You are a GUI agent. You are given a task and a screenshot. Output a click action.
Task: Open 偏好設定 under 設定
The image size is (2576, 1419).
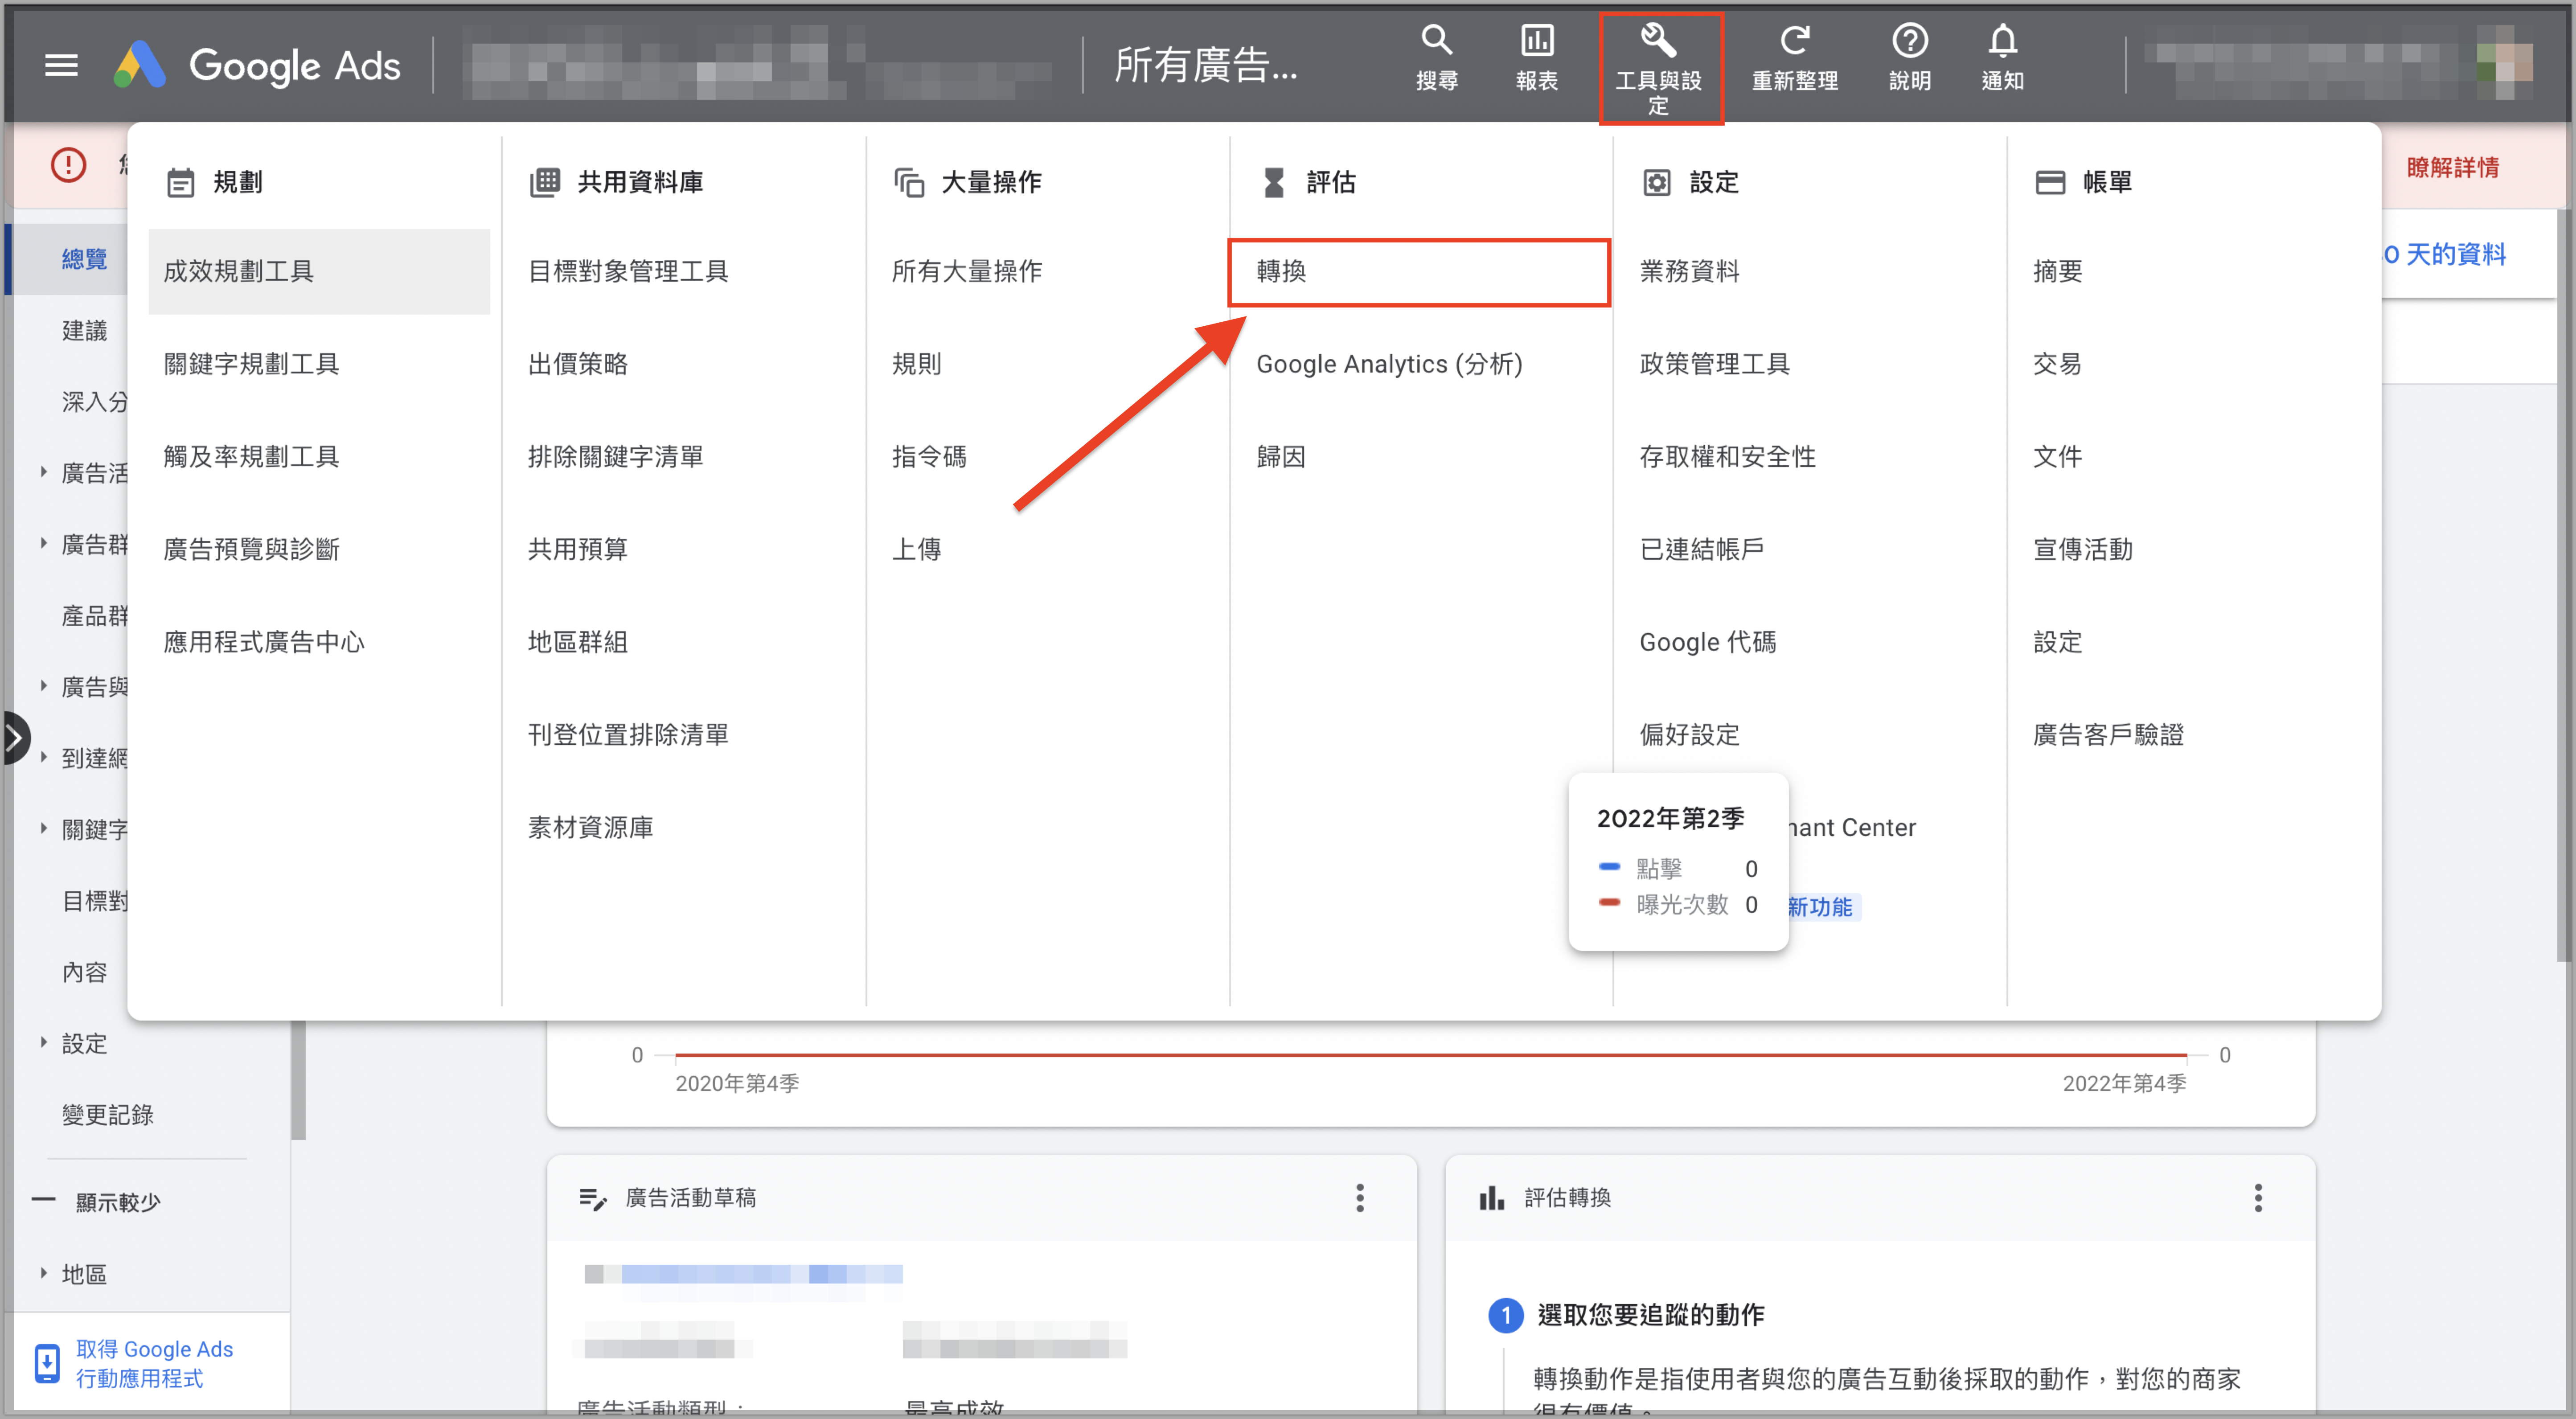click(1689, 735)
